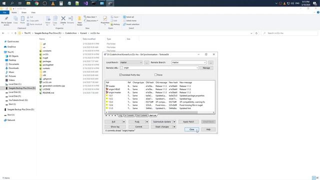Viewport: 320px width, 180px height.
Task: Toggle the Autoload Putty Key checkbox
Action: tap(120, 75)
